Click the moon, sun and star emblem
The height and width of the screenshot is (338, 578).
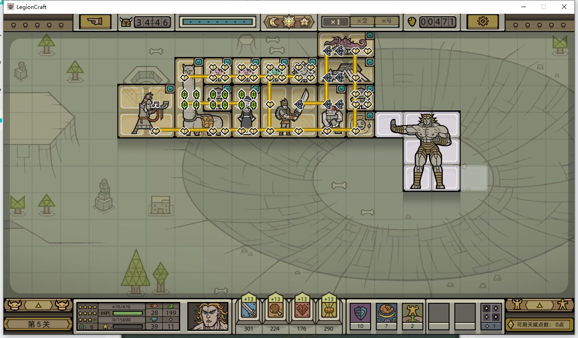(289, 21)
